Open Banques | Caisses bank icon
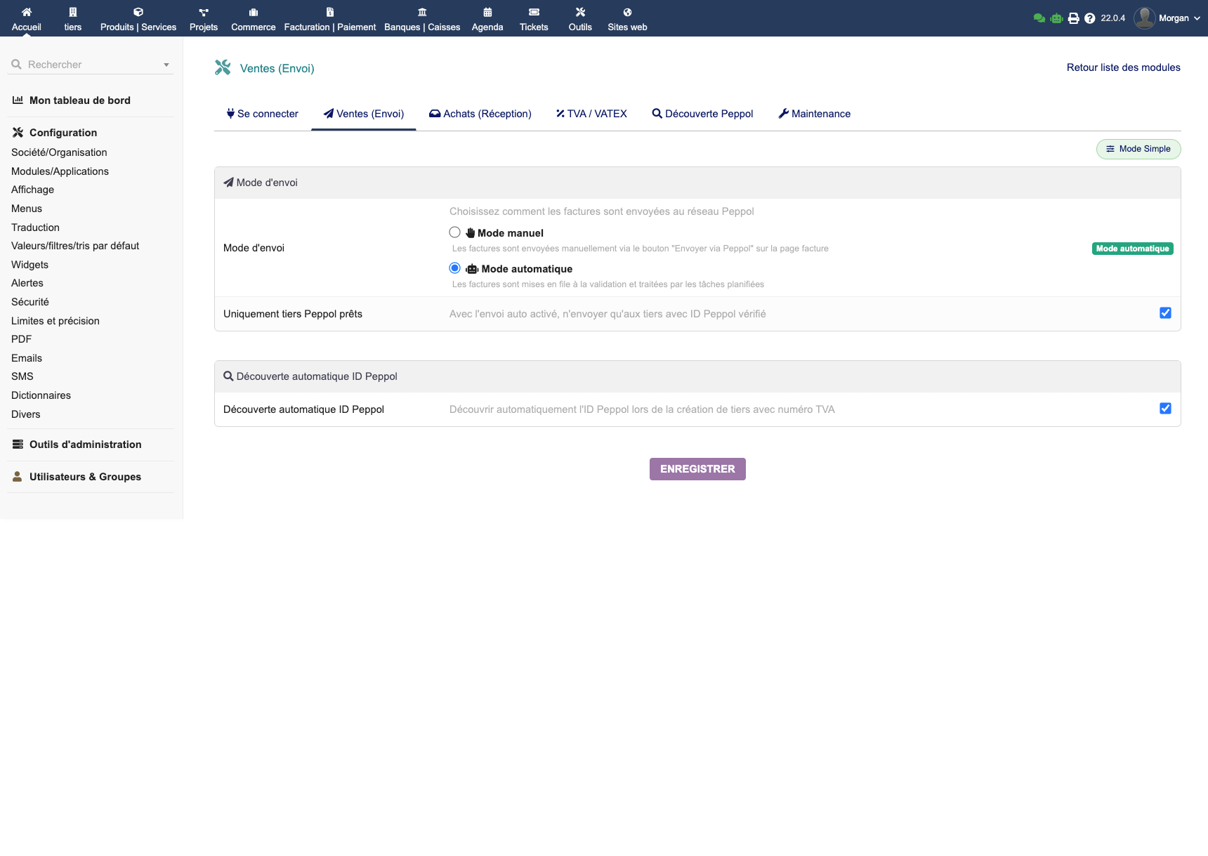 pos(422,12)
